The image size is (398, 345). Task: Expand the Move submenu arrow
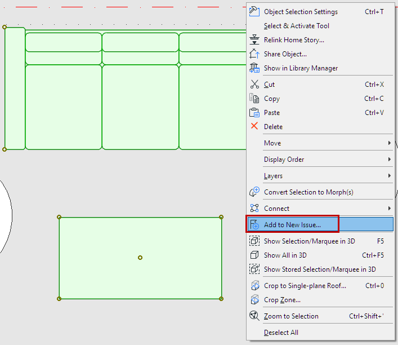pos(390,143)
